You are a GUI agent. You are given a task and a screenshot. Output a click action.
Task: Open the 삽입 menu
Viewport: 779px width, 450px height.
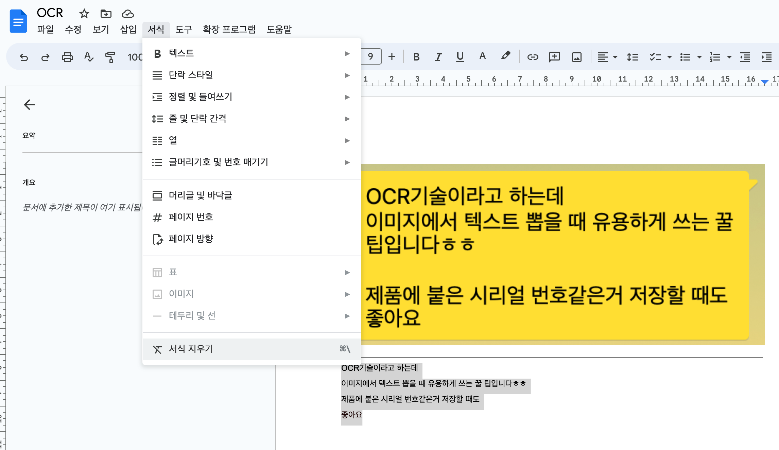point(128,29)
